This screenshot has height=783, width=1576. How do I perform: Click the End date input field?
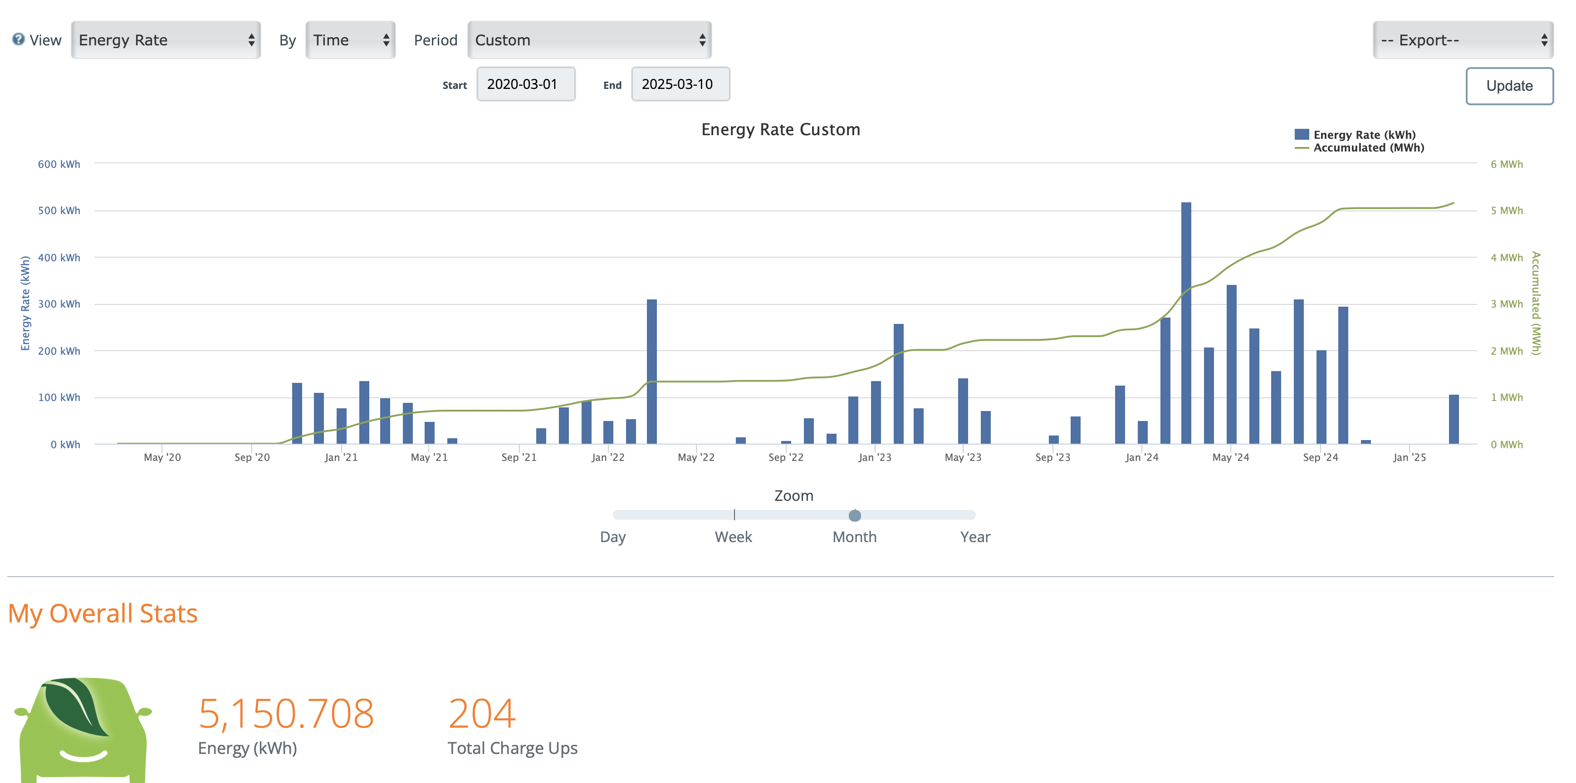[x=680, y=84]
